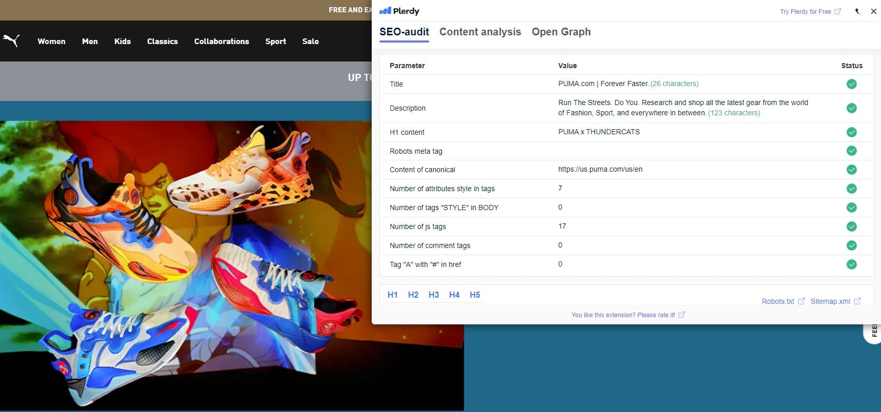Click the green status check for Description
Viewport: 881px width, 412px height.
coord(852,108)
